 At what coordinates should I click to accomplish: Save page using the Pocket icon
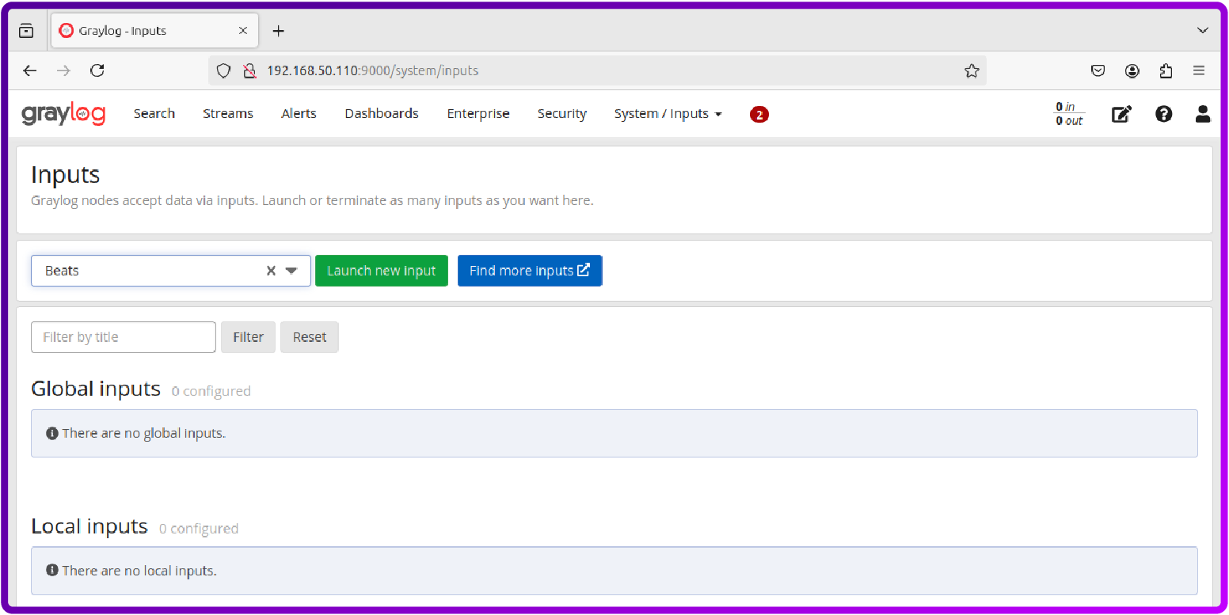(1098, 70)
